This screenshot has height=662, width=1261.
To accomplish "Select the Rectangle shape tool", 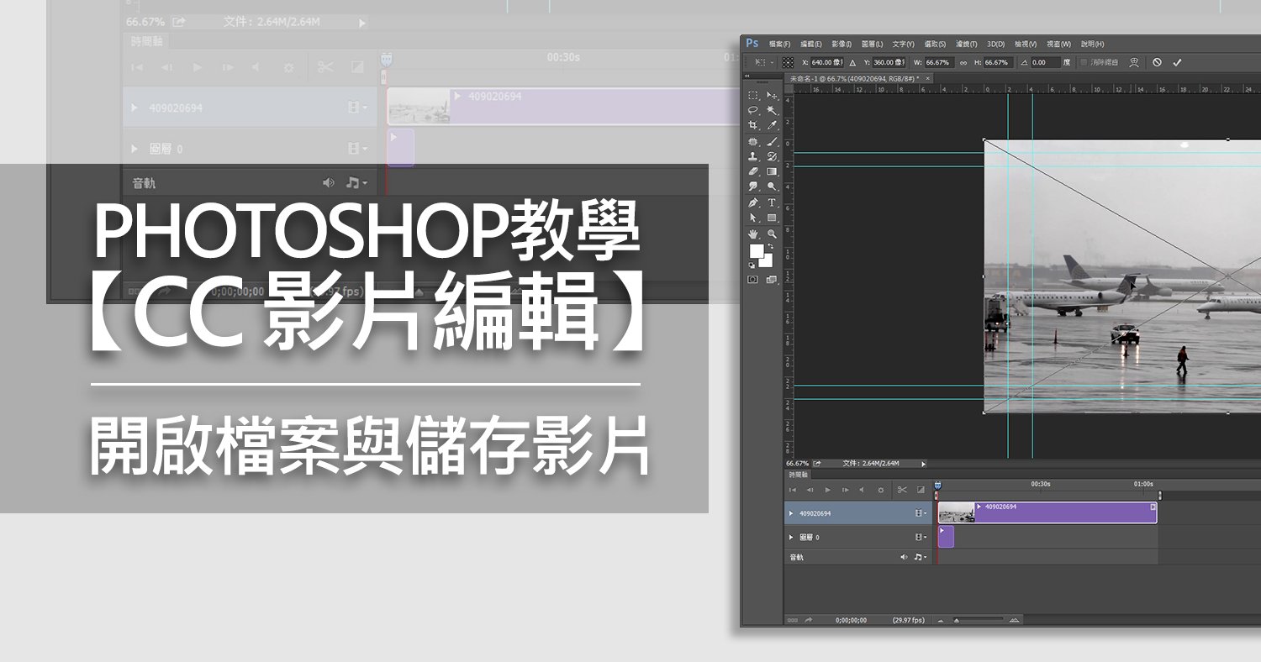I will tap(772, 218).
